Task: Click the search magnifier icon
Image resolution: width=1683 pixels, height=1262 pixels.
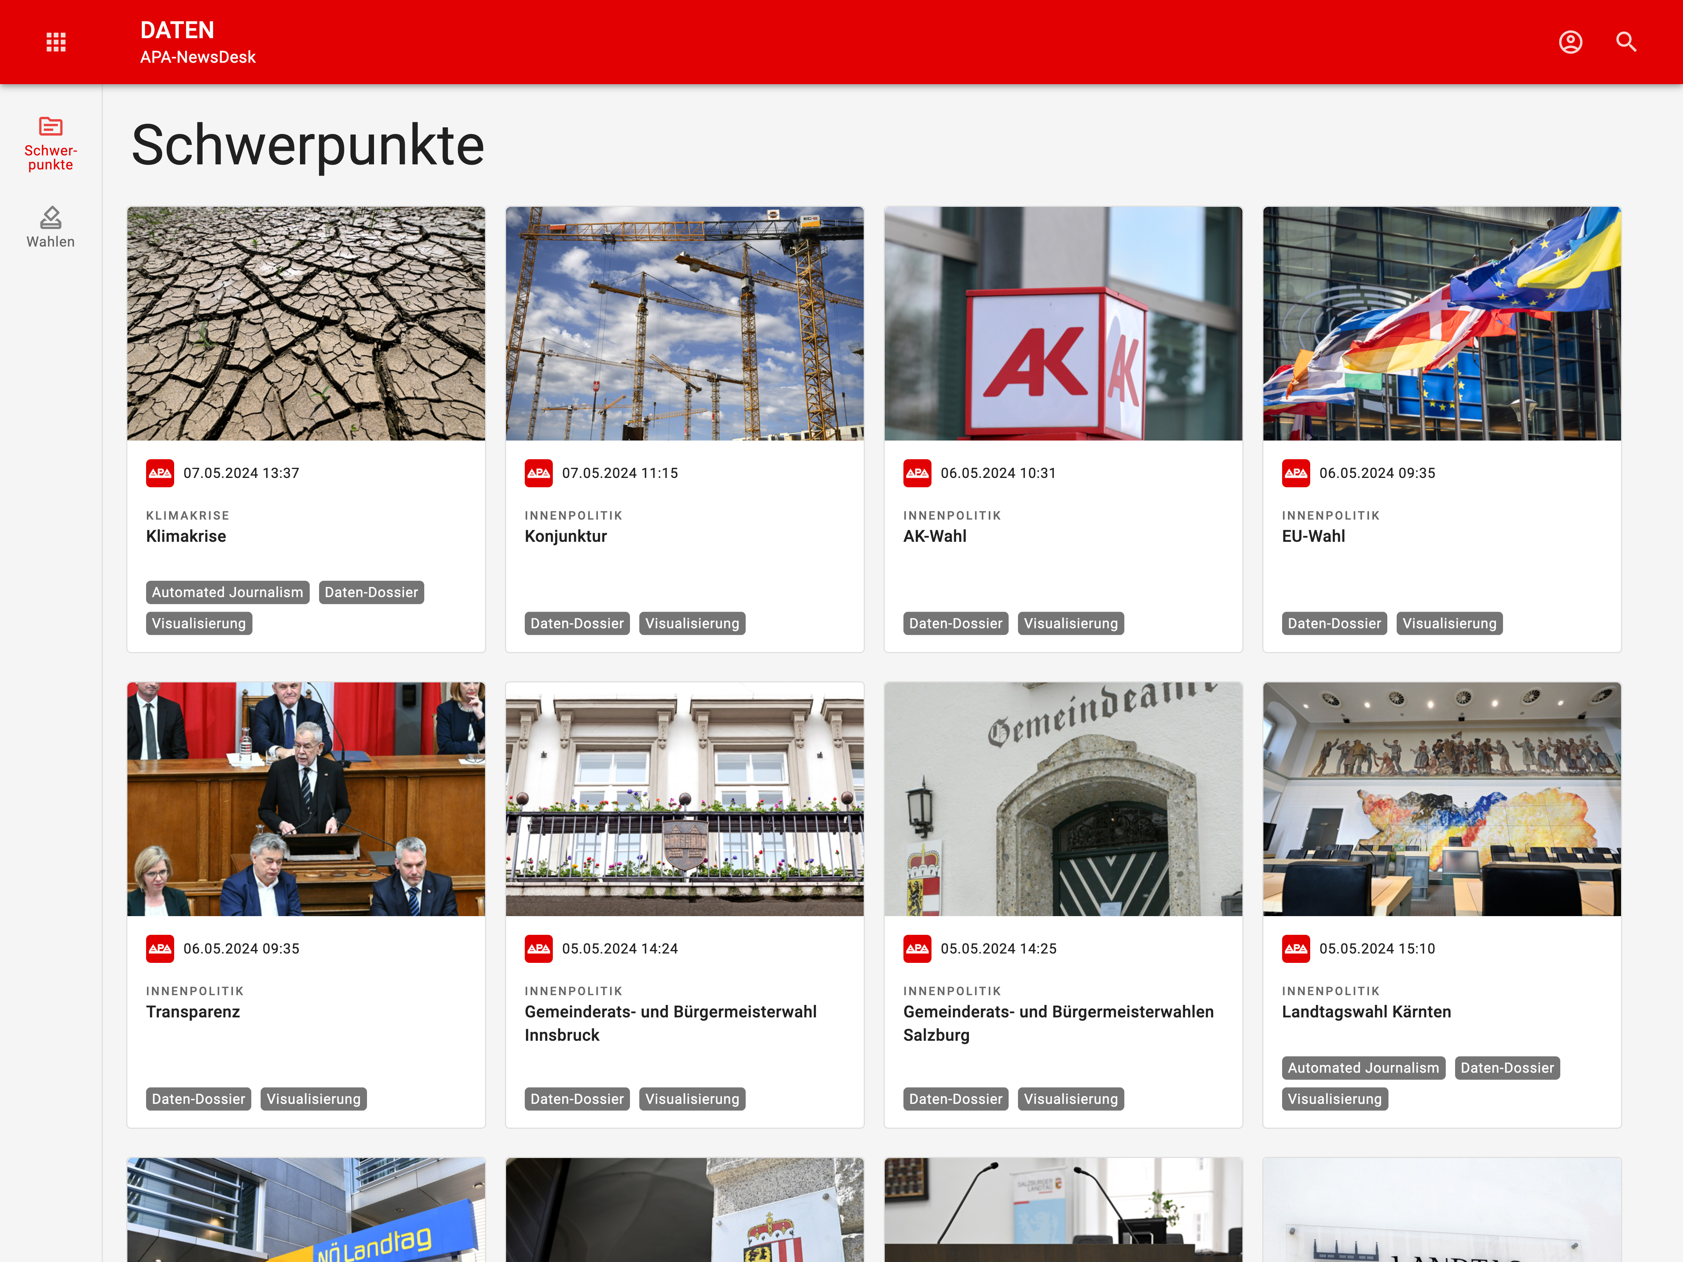Action: (1626, 42)
